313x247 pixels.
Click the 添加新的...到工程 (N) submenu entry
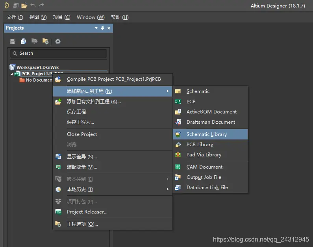(x=112, y=91)
